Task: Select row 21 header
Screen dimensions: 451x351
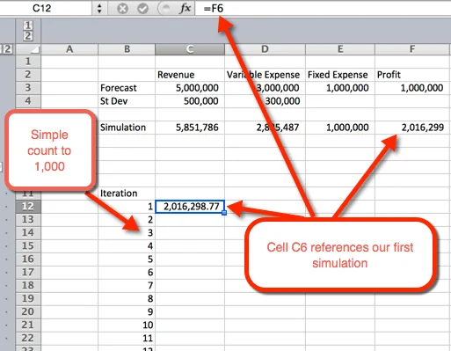Action: tap(28, 325)
